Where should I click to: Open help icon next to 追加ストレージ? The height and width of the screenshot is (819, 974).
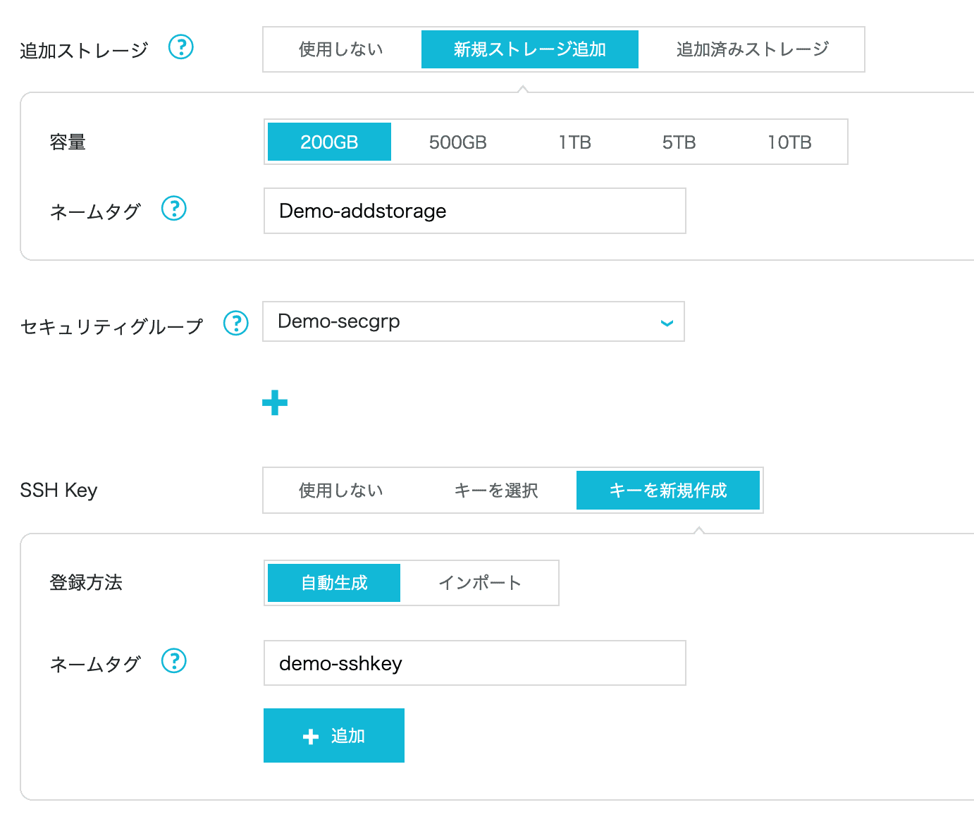click(x=181, y=47)
